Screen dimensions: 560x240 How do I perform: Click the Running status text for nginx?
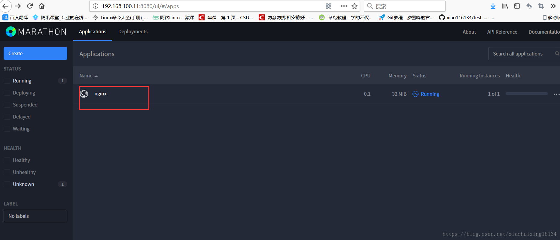(x=430, y=94)
